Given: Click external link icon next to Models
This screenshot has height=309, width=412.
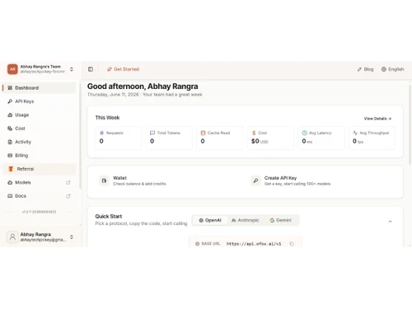Looking at the screenshot, I should [68, 182].
